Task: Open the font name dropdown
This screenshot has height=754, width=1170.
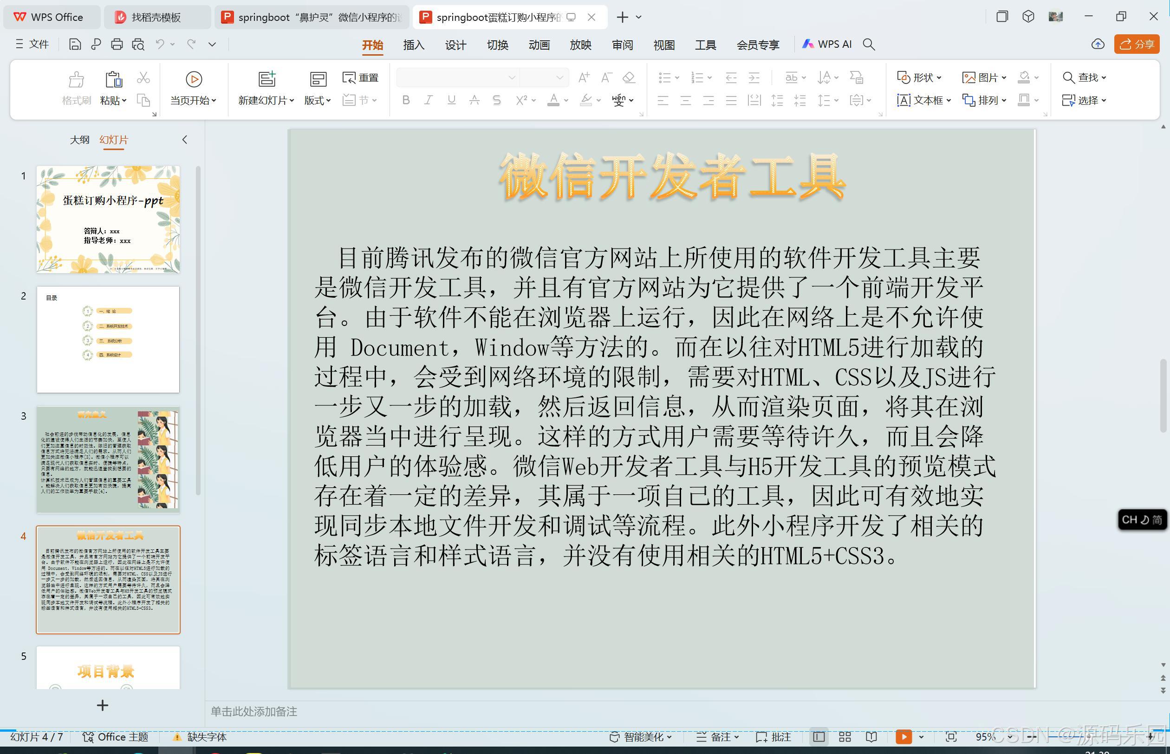Action: [x=511, y=77]
